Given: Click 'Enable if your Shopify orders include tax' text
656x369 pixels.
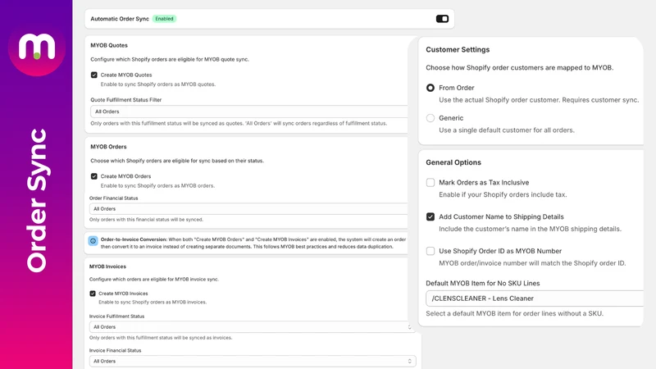Looking at the screenshot, I should (x=503, y=194).
